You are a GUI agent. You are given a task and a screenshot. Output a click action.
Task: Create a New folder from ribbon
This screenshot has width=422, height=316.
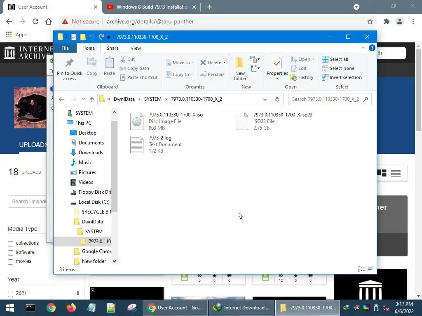pos(240,69)
